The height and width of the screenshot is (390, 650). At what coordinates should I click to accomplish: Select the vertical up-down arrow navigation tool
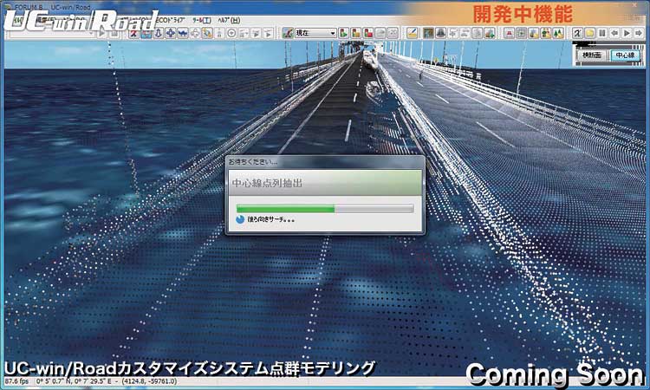159,33
